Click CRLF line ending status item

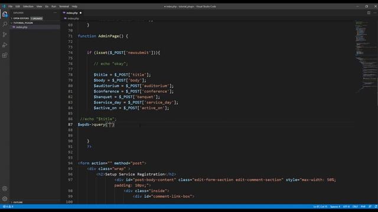(355, 207)
